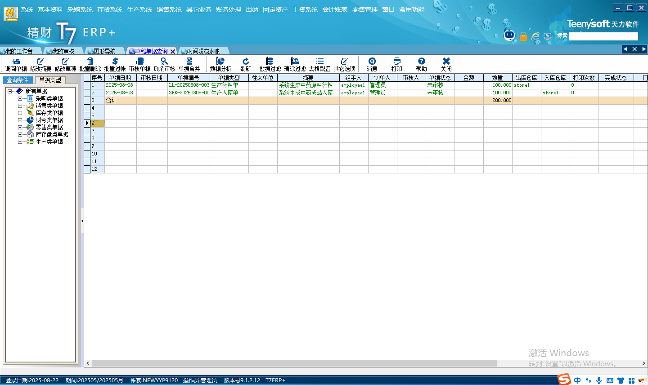Viewport: 648px width, 385px height.
Task: Click the 打印 printer icon
Action: 396,62
